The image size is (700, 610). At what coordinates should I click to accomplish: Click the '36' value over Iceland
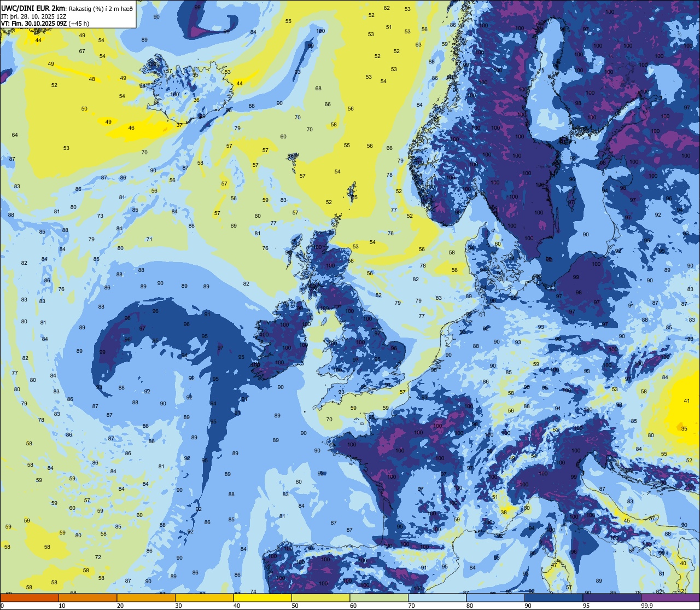pyautogui.click(x=196, y=100)
